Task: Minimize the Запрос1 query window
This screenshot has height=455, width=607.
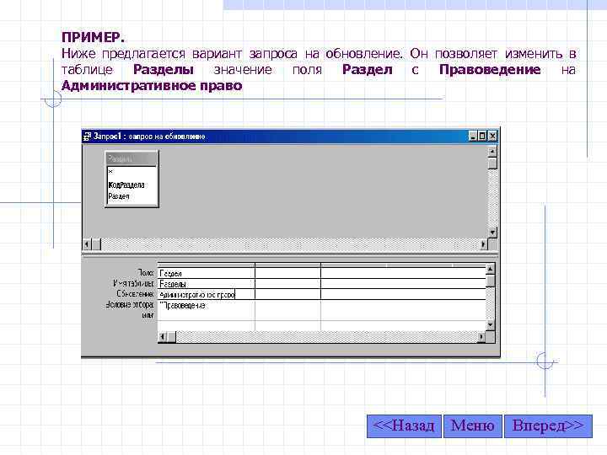Action: coord(473,136)
